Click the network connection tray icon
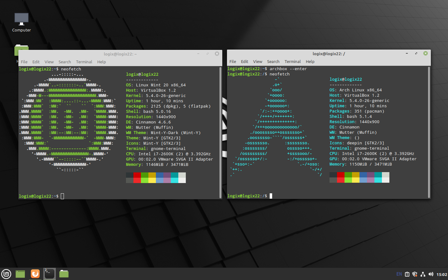The height and width of the screenshot is (280, 448). click(x=423, y=274)
